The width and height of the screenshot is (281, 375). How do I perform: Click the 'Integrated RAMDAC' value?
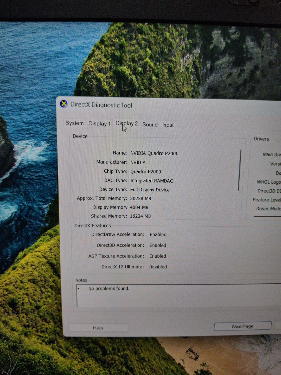pos(151,181)
